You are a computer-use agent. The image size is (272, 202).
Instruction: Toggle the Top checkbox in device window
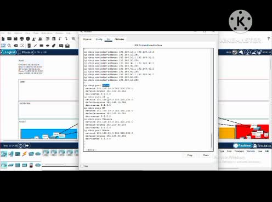(x=82, y=166)
